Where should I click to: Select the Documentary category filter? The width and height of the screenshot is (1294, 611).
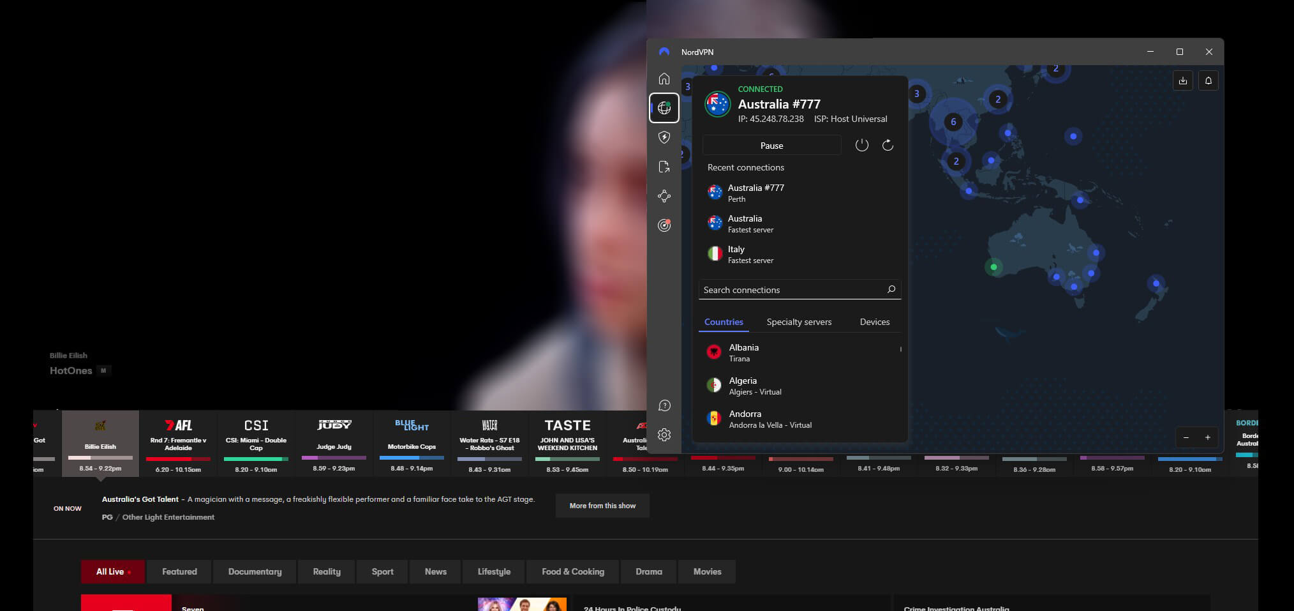(255, 571)
